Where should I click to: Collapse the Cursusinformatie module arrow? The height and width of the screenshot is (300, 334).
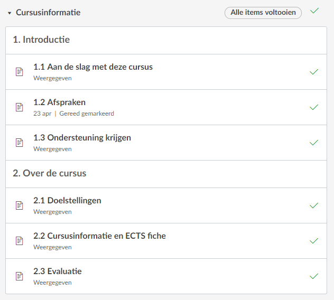tap(10, 13)
